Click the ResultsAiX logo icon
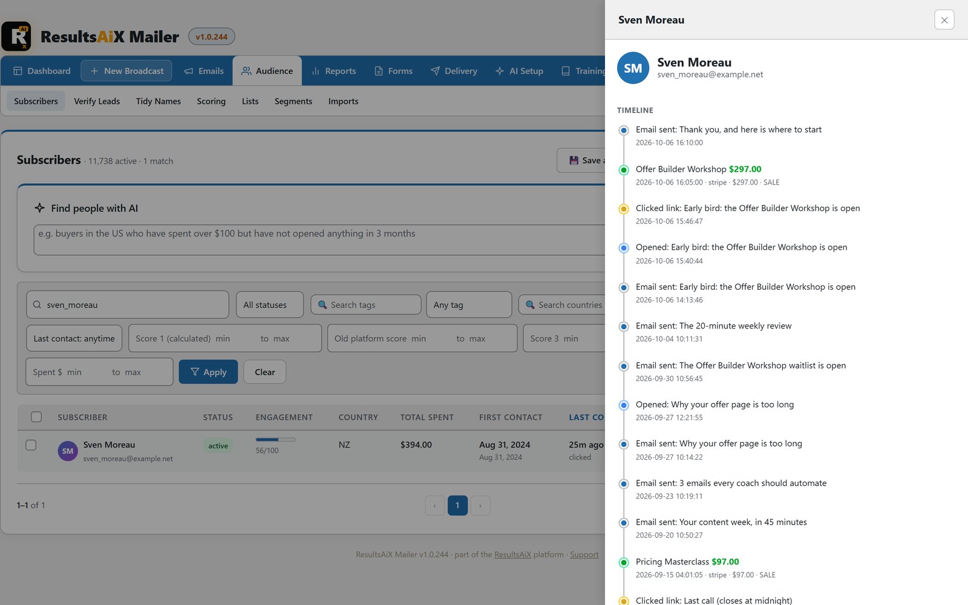This screenshot has height=605, width=968. coord(16,36)
